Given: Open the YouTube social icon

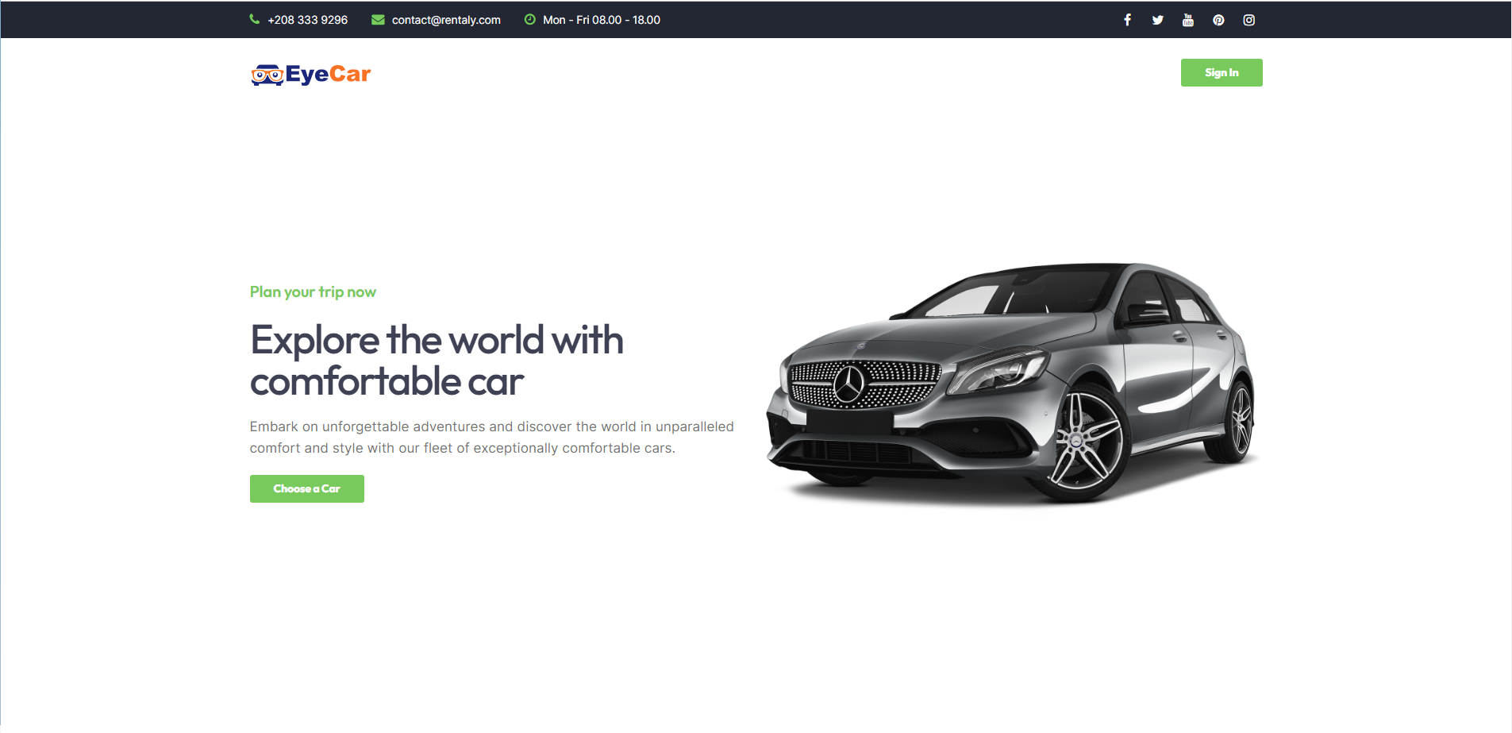Looking at the screenshot, I should click(1187, 20).
